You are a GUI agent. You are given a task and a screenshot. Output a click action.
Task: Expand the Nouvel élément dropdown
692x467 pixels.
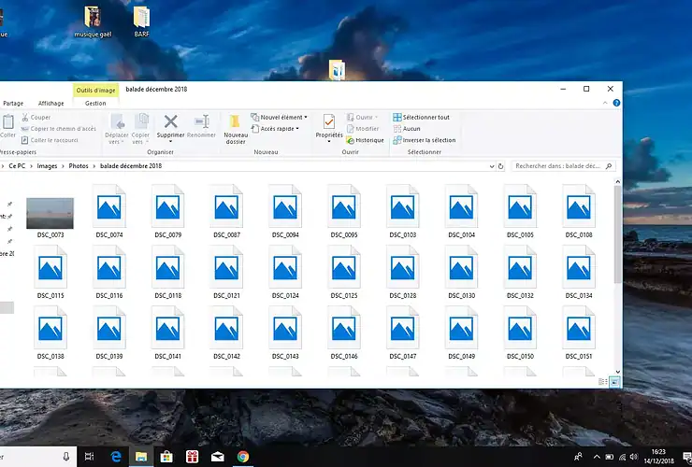[279, 118]
